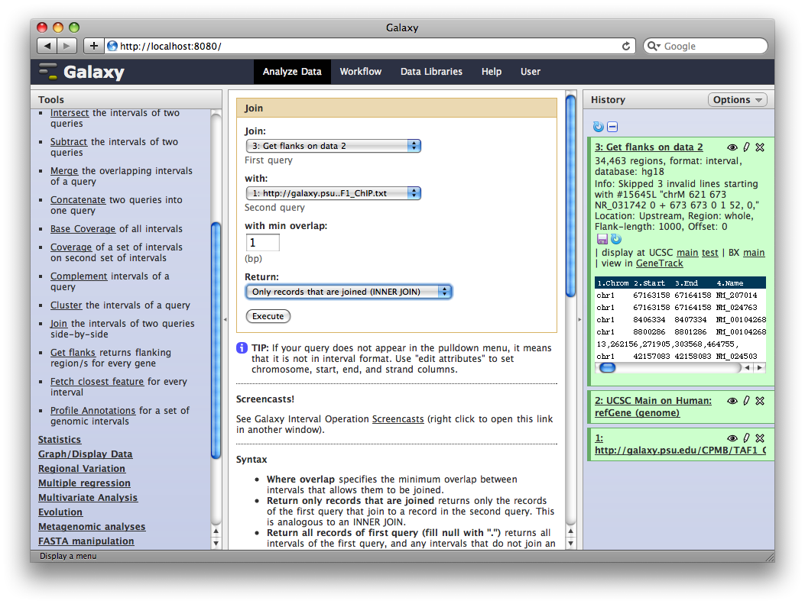Select the Analyze Data tab
Viewport: 805px width, 604px height.
pos(292,72)
